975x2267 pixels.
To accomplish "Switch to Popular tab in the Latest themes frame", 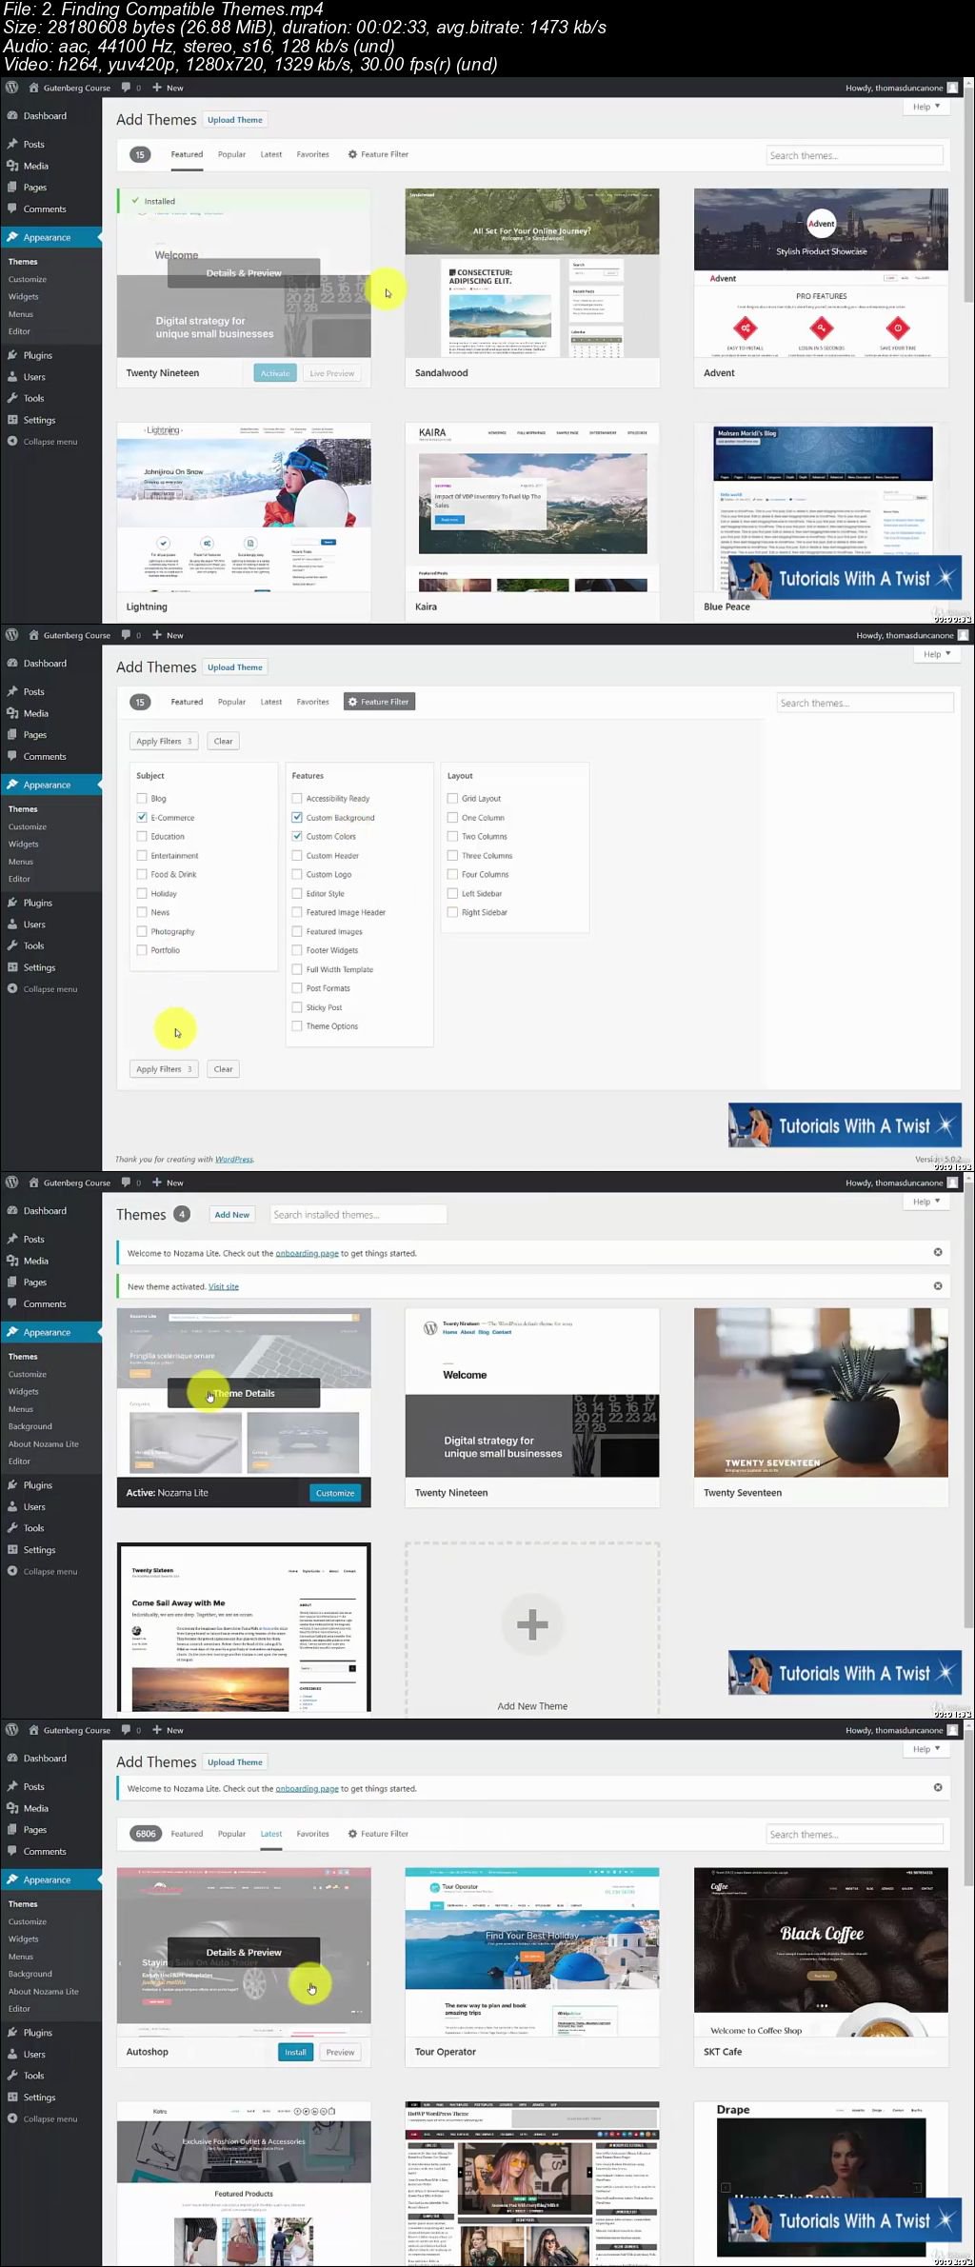I will (231, 1834).
